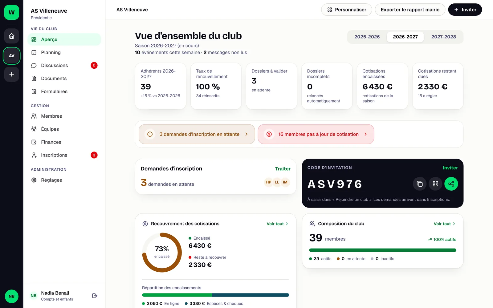Go to Inscriptions
The height and width of the screenshot is (308, 493).
click(x=64, y=155)
